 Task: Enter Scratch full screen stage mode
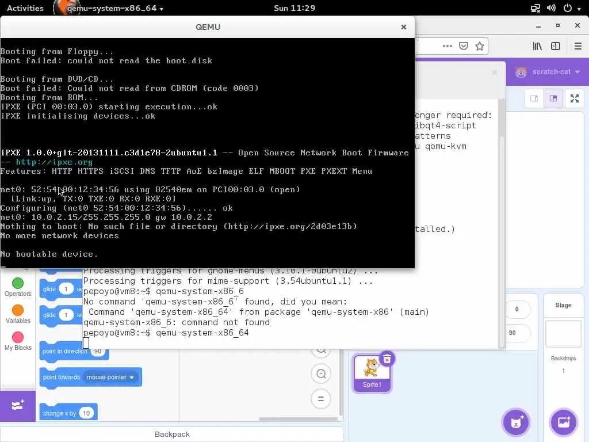(x=575, y=98)
